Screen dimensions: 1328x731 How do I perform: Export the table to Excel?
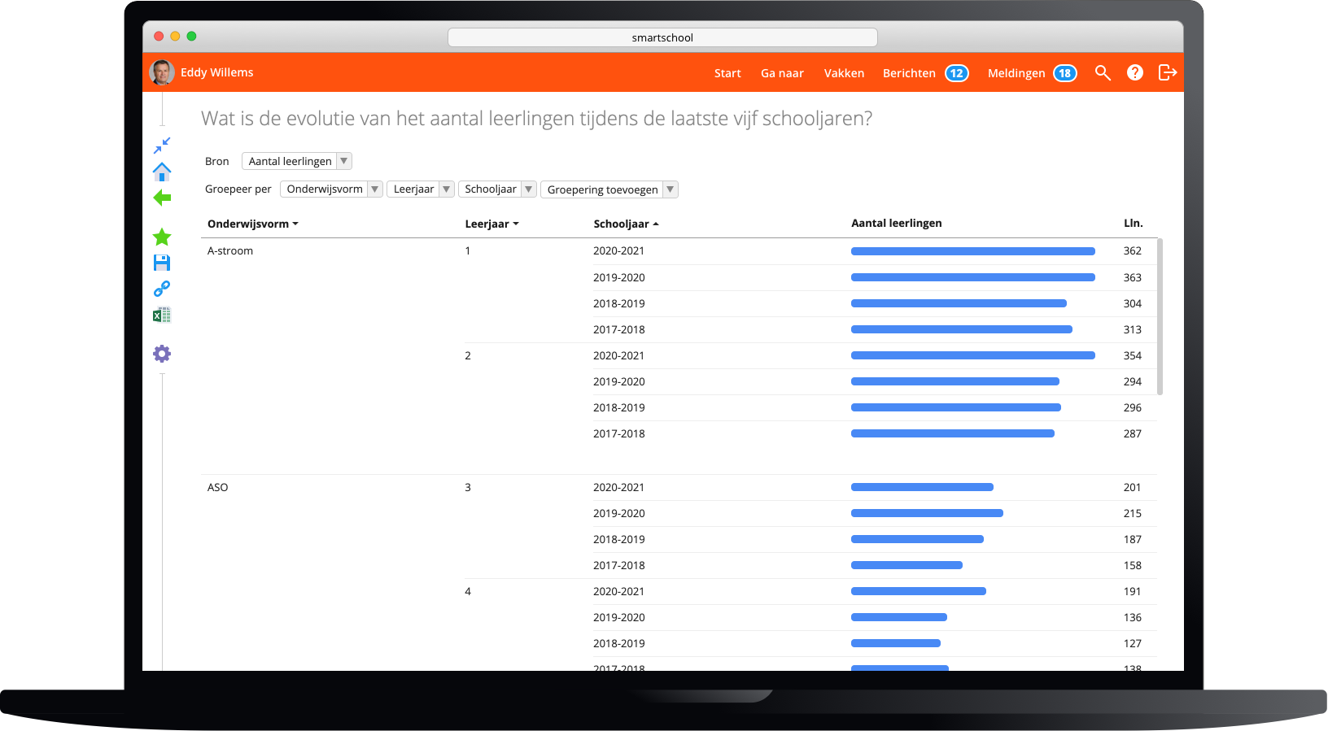click(x=162, y=315)
